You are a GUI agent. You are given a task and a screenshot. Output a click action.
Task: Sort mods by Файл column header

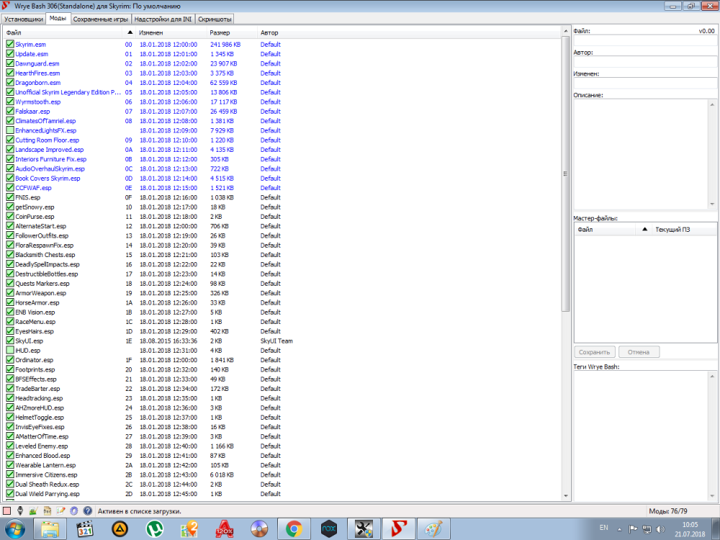point(63,32)
